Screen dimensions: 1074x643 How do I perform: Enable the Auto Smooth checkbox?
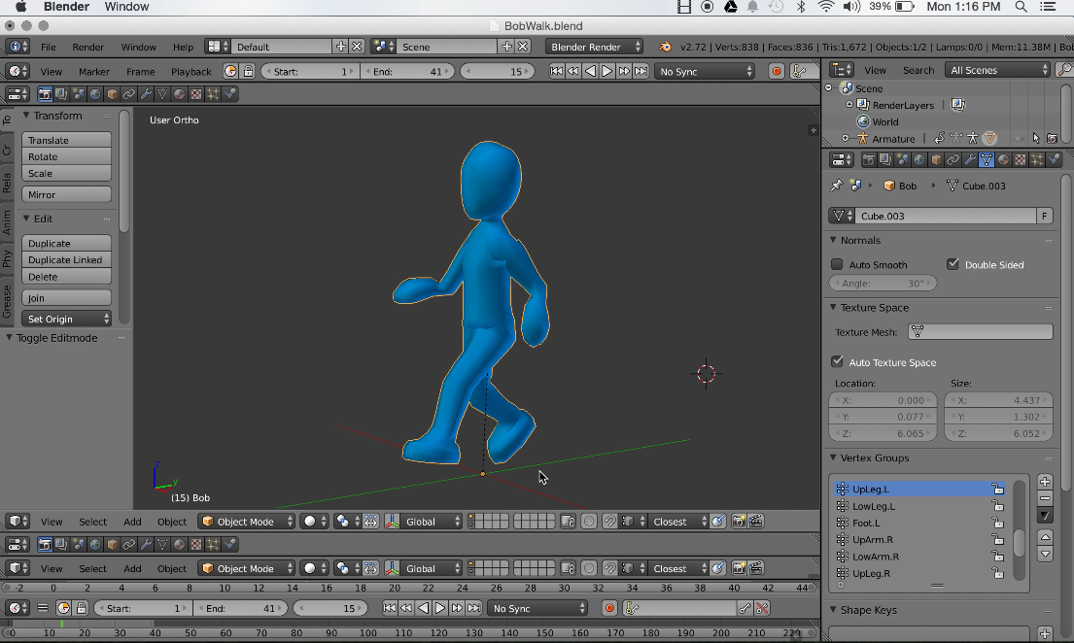(x=837, y=264)
